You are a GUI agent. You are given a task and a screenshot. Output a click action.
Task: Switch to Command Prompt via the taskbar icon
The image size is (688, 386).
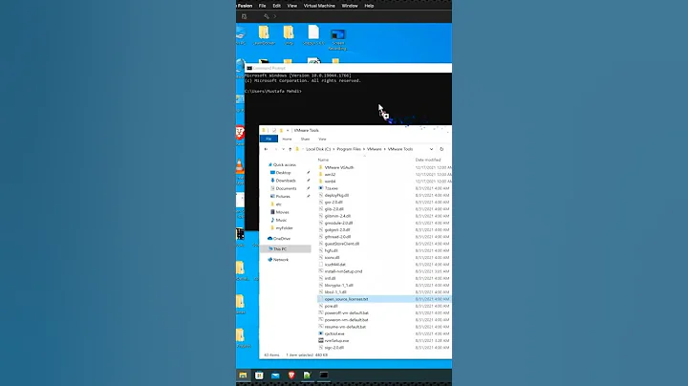[x=323, y=375]
